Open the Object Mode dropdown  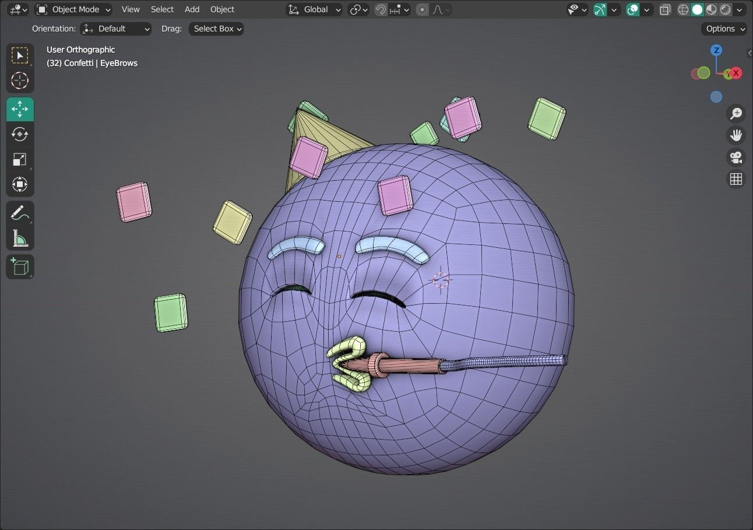(73, 9)
